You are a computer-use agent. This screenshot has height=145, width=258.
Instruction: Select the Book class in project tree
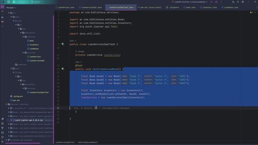31,41
